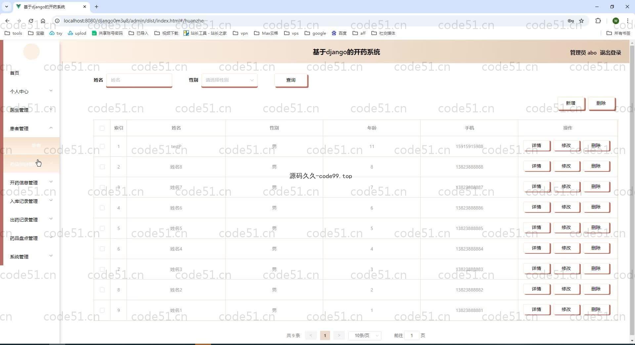The image size is (635, 345).
Task: Select page 1 in pagination
Action: pos(325,335)
